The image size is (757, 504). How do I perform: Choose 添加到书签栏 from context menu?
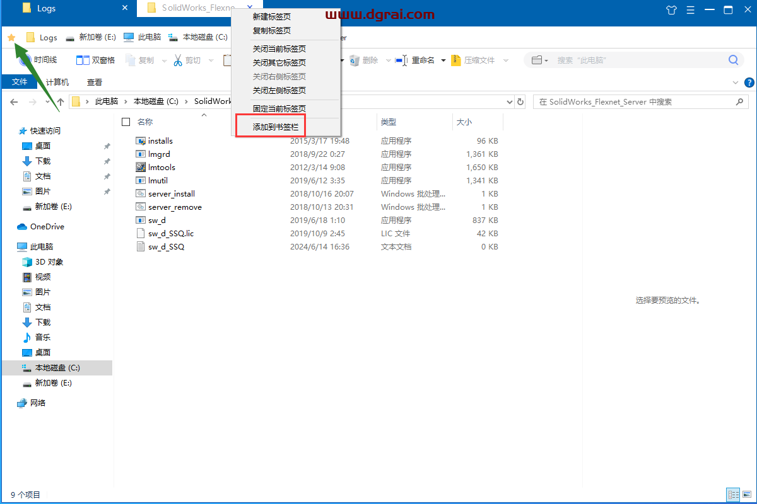[276, 127]
